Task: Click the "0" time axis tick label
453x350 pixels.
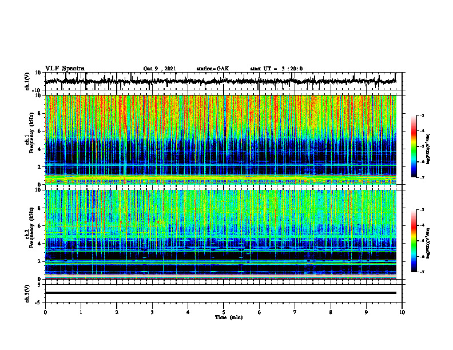Action: (x=45, y=312)
